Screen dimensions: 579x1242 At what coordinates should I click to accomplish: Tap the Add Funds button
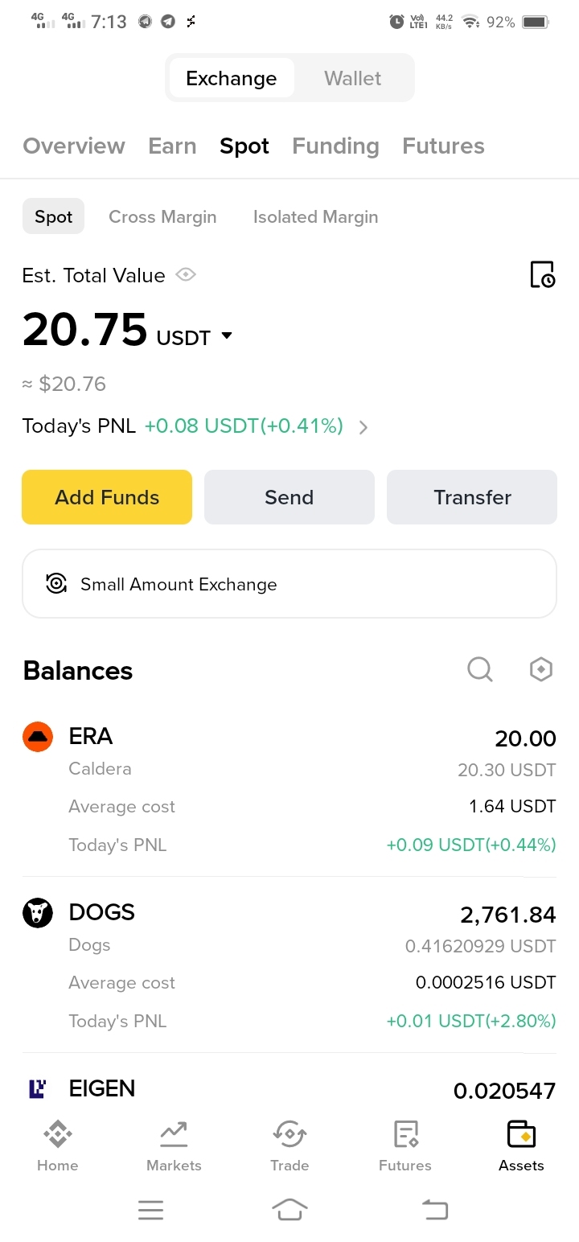pos(107,497)
